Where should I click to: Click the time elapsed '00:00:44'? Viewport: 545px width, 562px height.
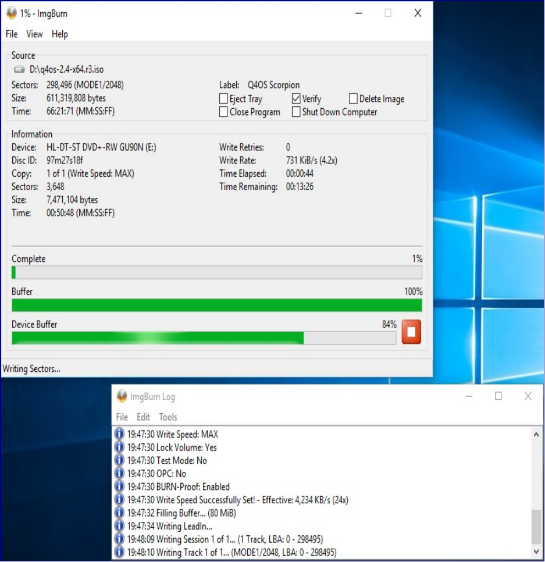click(x=300, y=173)
